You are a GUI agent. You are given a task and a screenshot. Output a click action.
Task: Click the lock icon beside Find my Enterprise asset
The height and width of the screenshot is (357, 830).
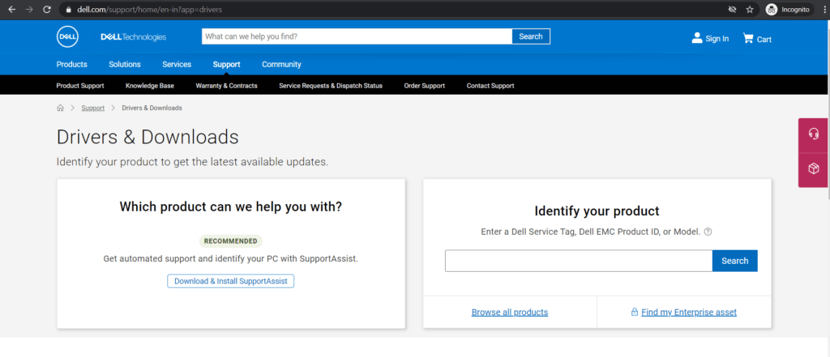(634, 312)
